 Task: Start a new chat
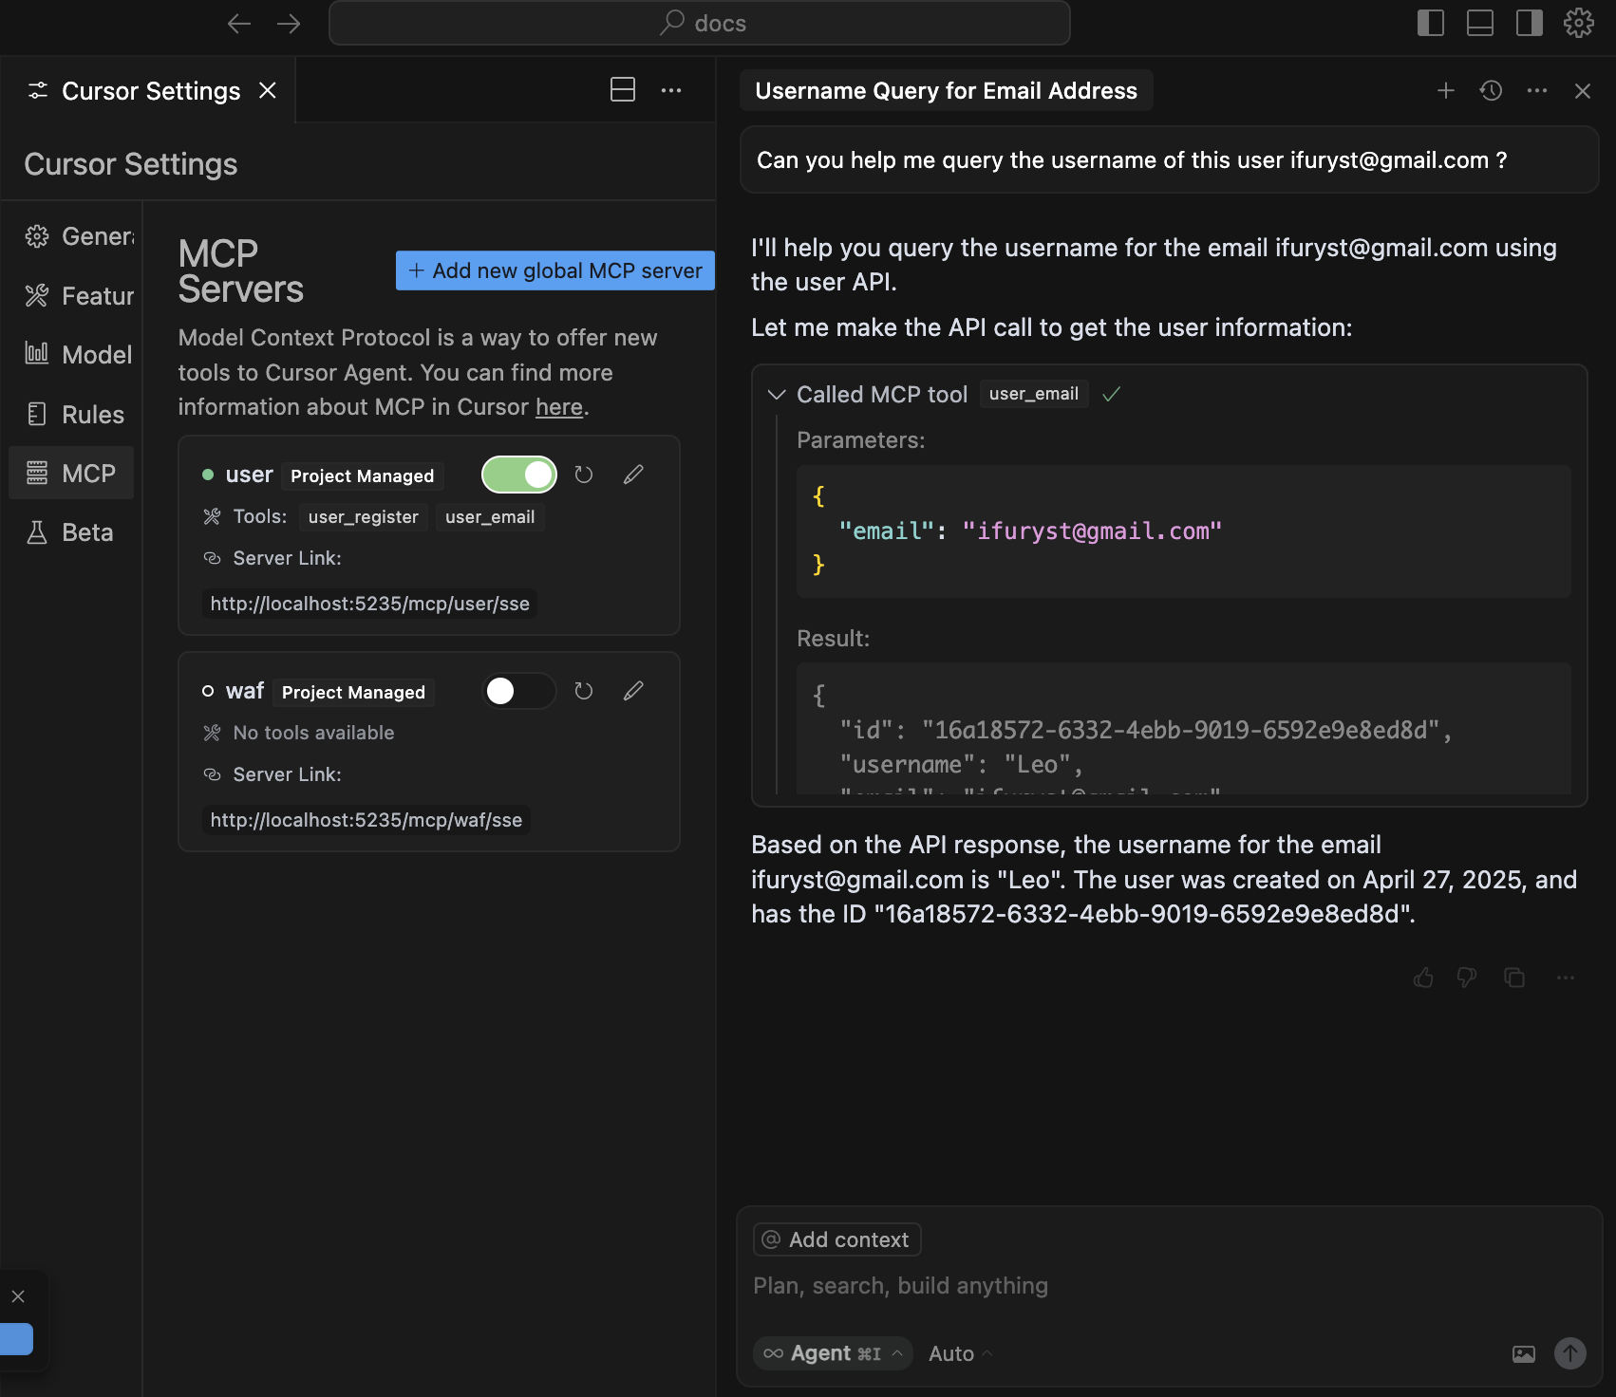(1445, 91)
